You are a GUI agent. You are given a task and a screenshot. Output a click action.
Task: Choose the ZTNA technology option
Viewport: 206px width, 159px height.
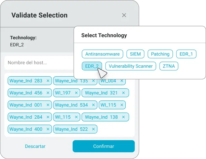click(169, 66)
